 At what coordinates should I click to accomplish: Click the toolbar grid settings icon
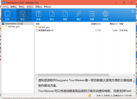pos(133,11)
